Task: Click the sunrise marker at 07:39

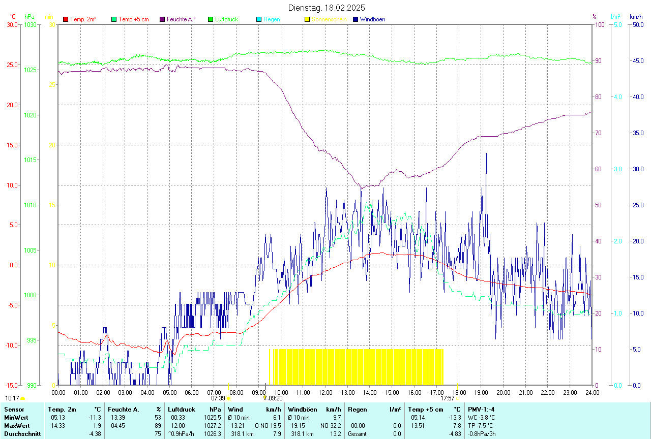Action: 228,398
